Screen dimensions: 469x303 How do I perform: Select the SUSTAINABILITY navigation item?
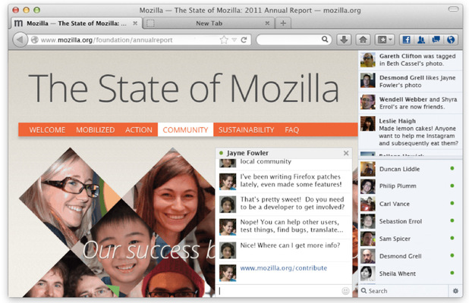coord(246,130)
